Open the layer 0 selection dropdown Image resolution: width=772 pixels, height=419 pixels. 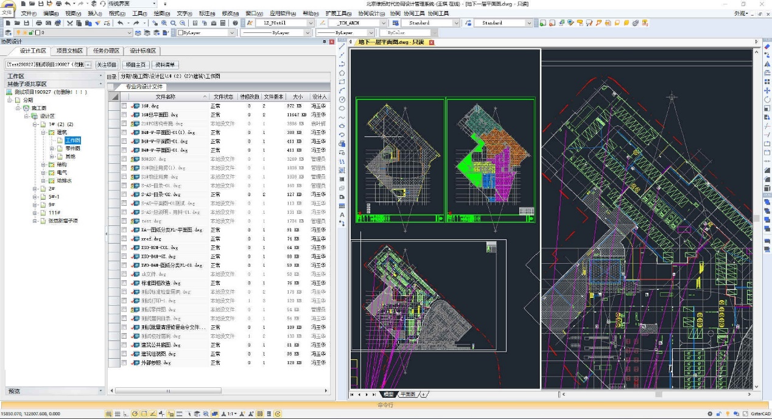pos(130,32)
